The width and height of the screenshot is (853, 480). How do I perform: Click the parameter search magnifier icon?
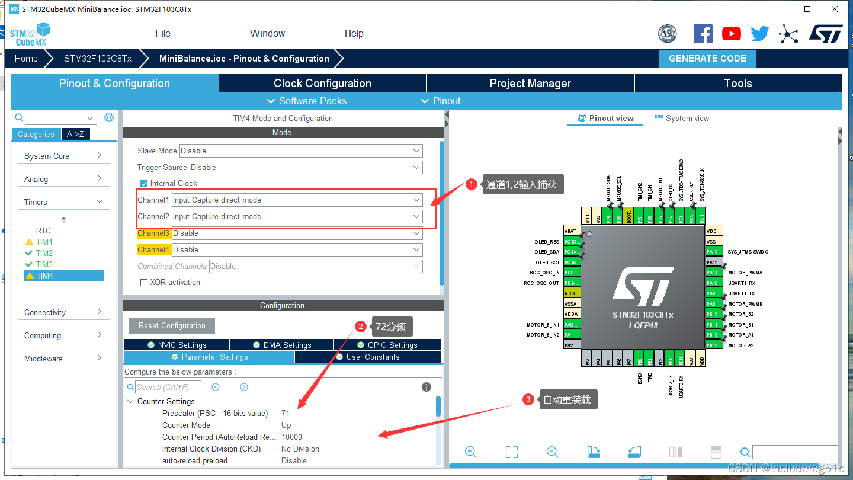click(131, 387)
